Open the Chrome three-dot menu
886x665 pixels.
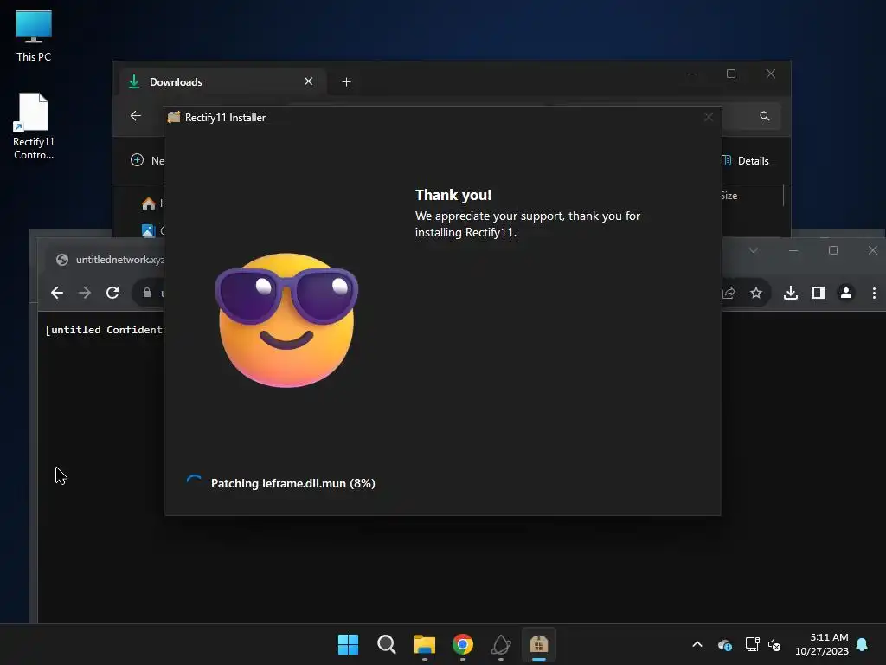874,293
